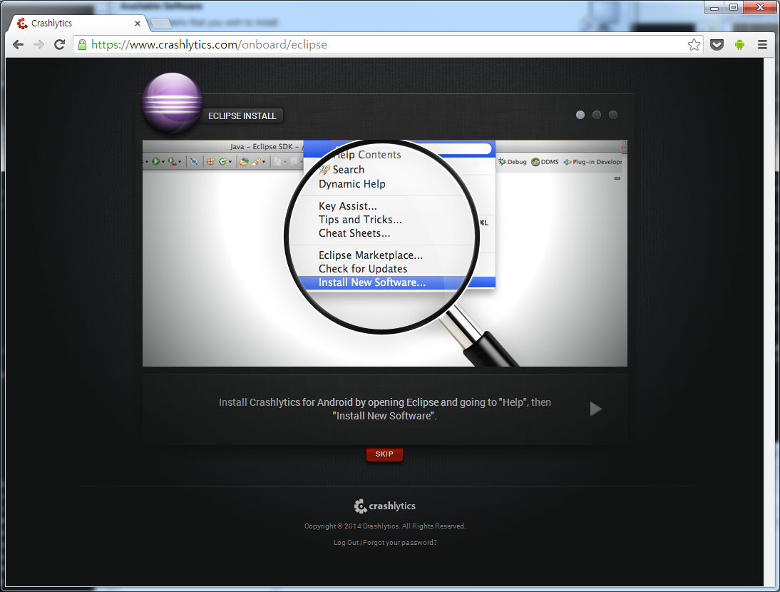
Task: Open the Pocket extension icon
Action: click(x=718, y=44)
